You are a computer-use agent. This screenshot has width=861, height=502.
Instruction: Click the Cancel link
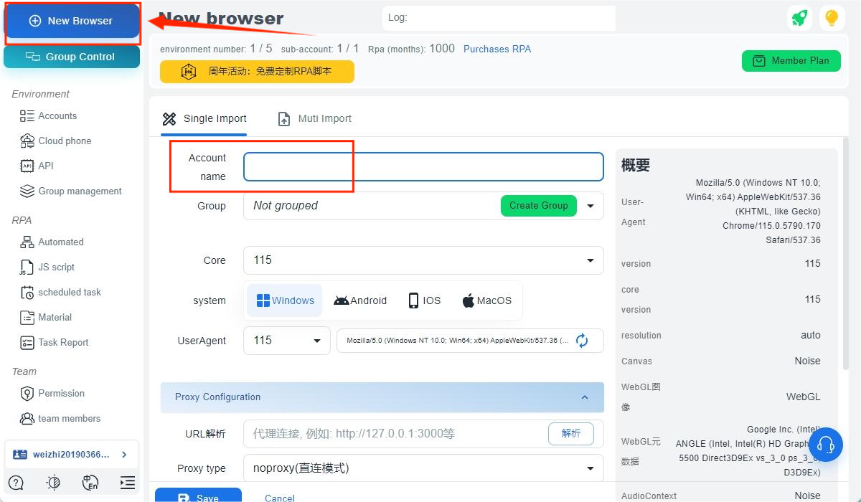(280, 498)
